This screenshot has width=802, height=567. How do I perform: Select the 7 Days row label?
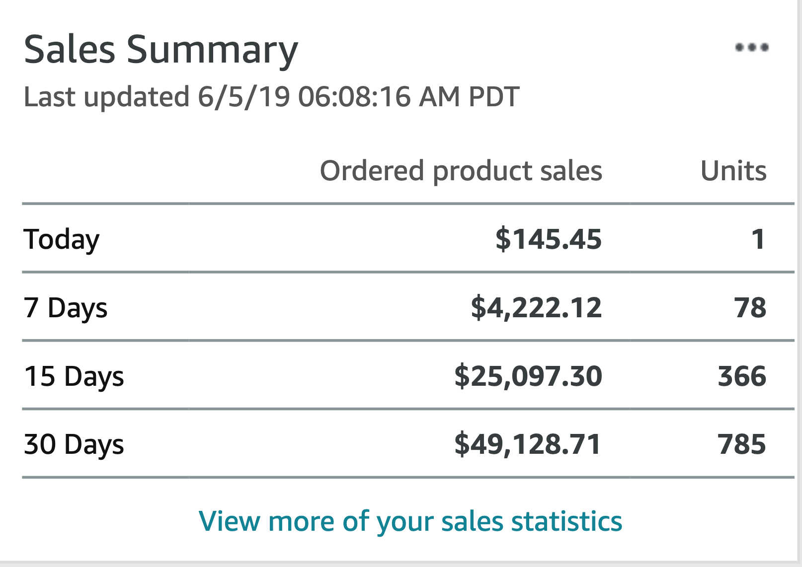click(x=66, y=308)
